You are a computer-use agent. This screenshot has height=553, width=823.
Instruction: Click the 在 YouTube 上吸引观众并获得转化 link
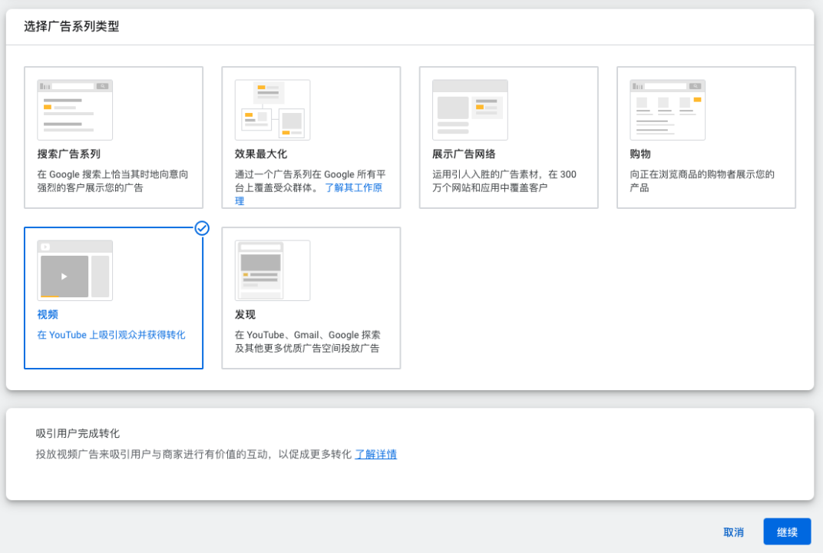pyautogui.click(x=113, y=334)
